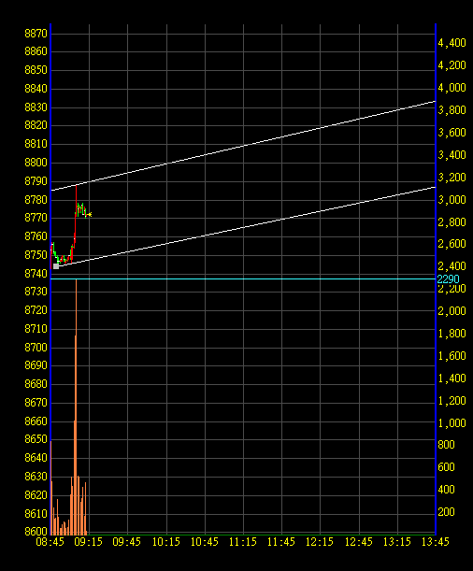Click the 2,000 volume axis label
Screen dimensions: 473x571
point(451,311)
